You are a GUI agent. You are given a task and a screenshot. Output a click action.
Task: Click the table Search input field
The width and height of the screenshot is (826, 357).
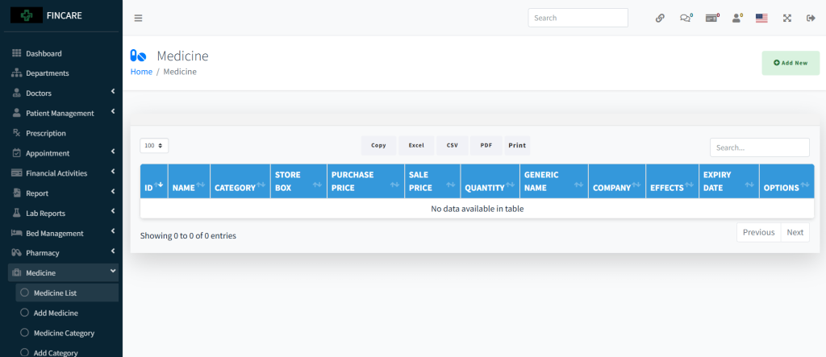click(759, 147)
